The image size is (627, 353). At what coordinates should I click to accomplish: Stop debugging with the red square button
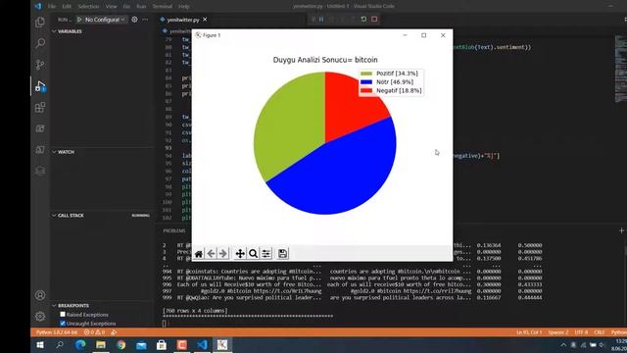click(x=374, y=20)
